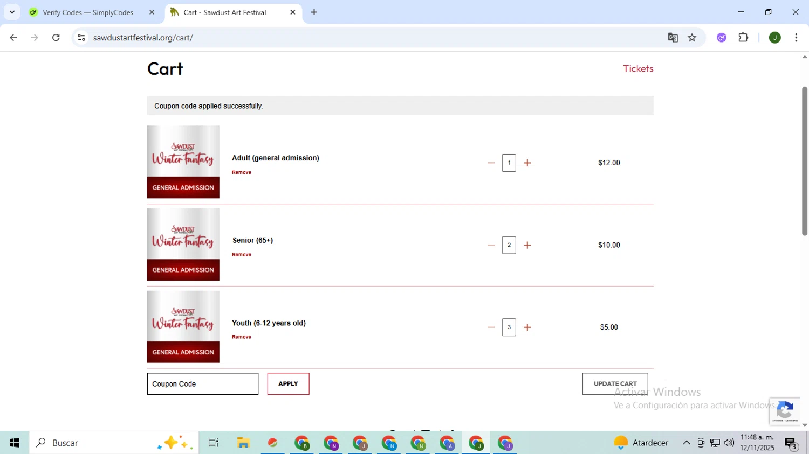Image resolution: width=809 pixels, height=454 pixels.
Task: Click the address bar URL sawdustartfestival.org/cart/
Action: tap(143, 38)
